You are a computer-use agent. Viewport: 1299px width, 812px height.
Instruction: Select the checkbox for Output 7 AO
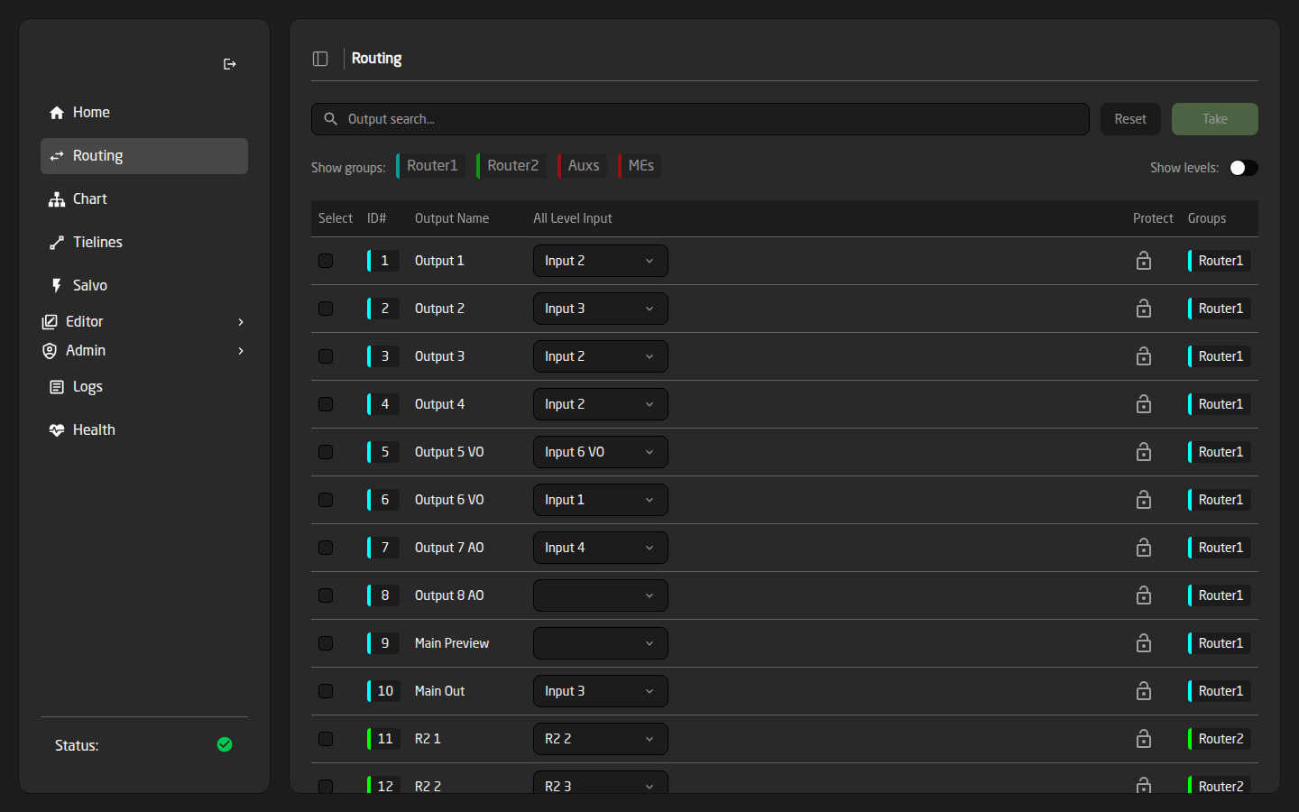pos(326,548)
